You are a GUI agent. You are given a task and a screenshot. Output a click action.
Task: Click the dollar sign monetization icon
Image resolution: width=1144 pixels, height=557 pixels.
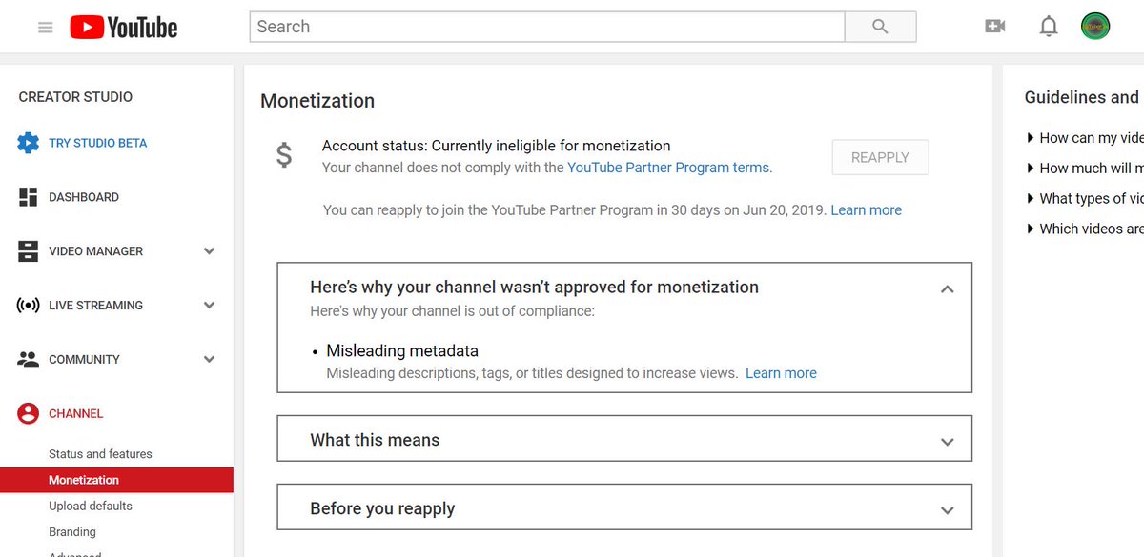[x=284, y=154]
